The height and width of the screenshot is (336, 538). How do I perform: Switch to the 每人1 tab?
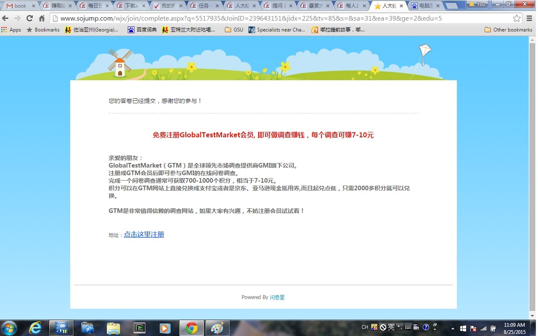pyautogui.click(x=351, y=6)
